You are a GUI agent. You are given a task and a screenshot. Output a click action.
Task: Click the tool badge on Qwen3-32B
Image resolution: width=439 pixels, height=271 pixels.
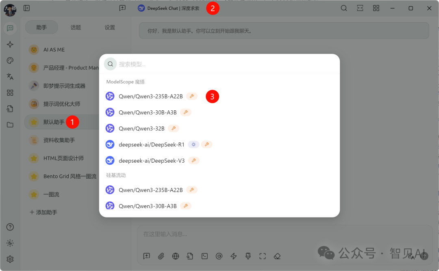174,128
